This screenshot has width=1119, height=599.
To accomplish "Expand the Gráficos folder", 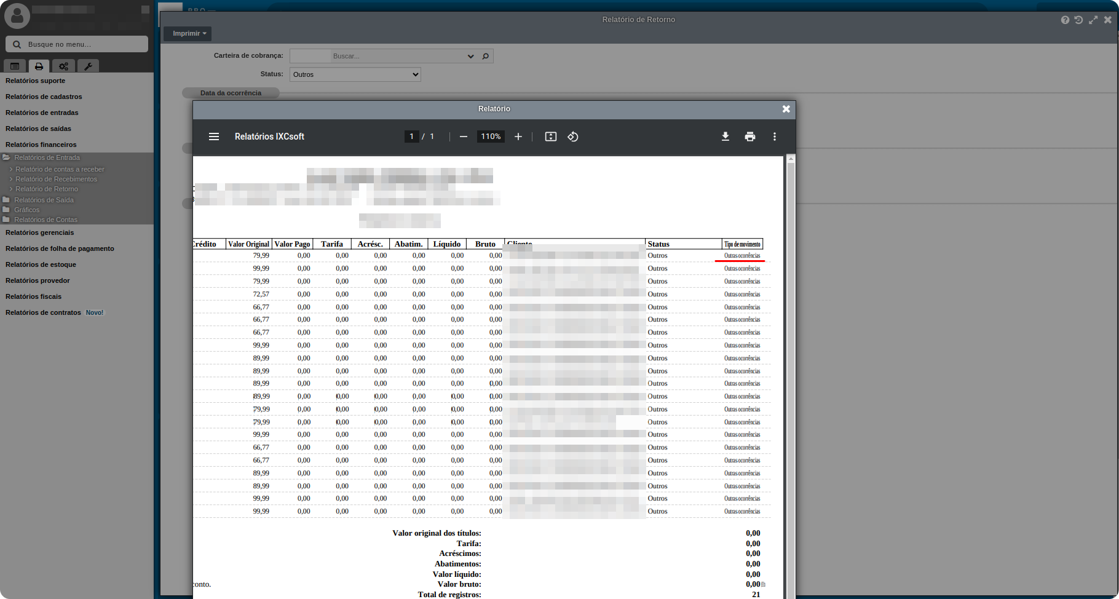I will coord(26,210).
